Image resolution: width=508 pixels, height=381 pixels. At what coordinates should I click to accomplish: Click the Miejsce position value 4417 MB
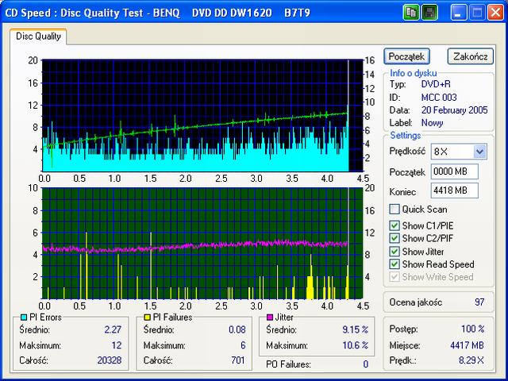coord(468,345)
